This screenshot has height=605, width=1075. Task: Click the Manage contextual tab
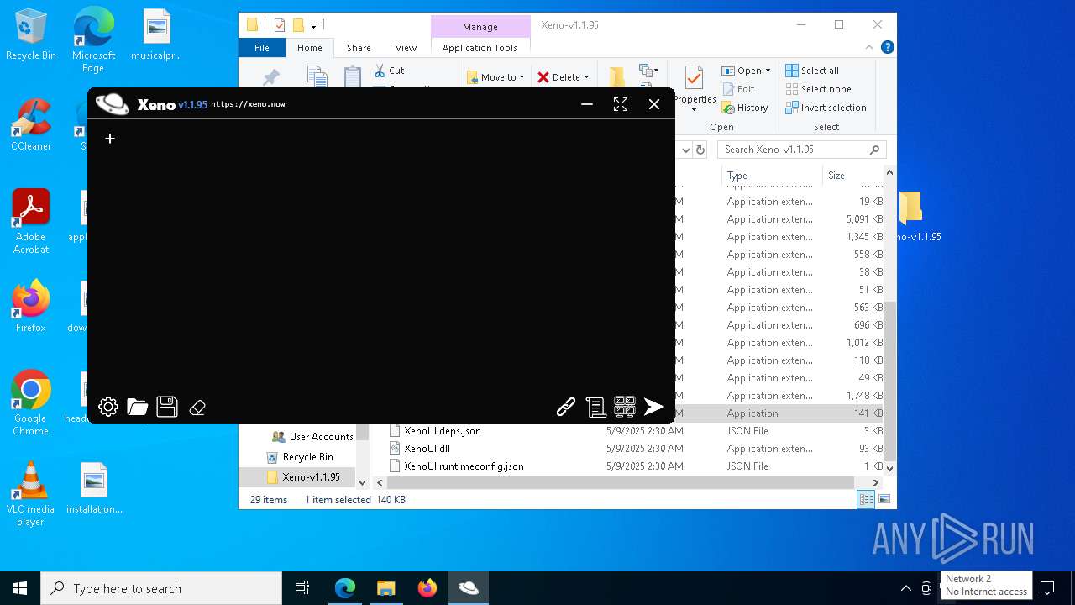tap(480, 27)
